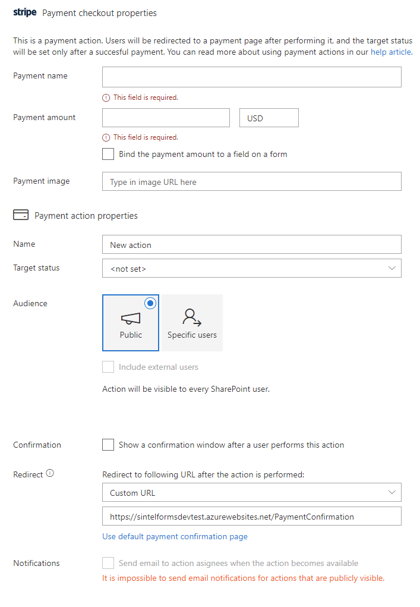
Task: Open the help article link
Action: tap(391, 52)
